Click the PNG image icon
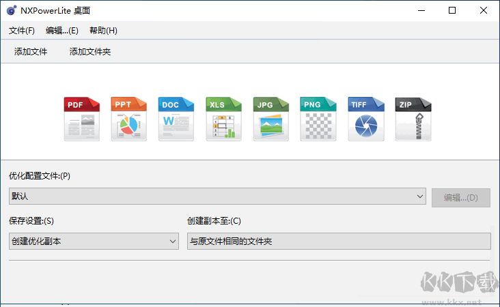Viewport: 500px width, 307px height. (318, 119)
